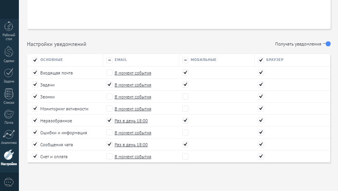Open the Аналитика analytics icon
The width and height of the screenshot is (338, 191).
tap(9, 134)
